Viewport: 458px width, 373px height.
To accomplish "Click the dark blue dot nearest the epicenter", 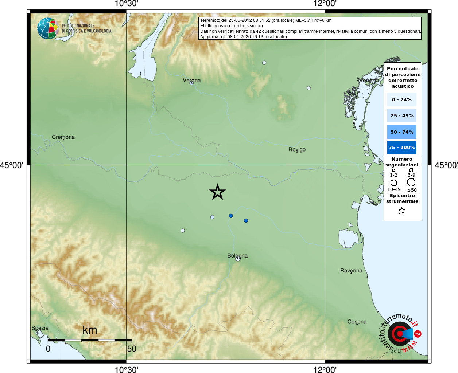I will pos(231,216).
